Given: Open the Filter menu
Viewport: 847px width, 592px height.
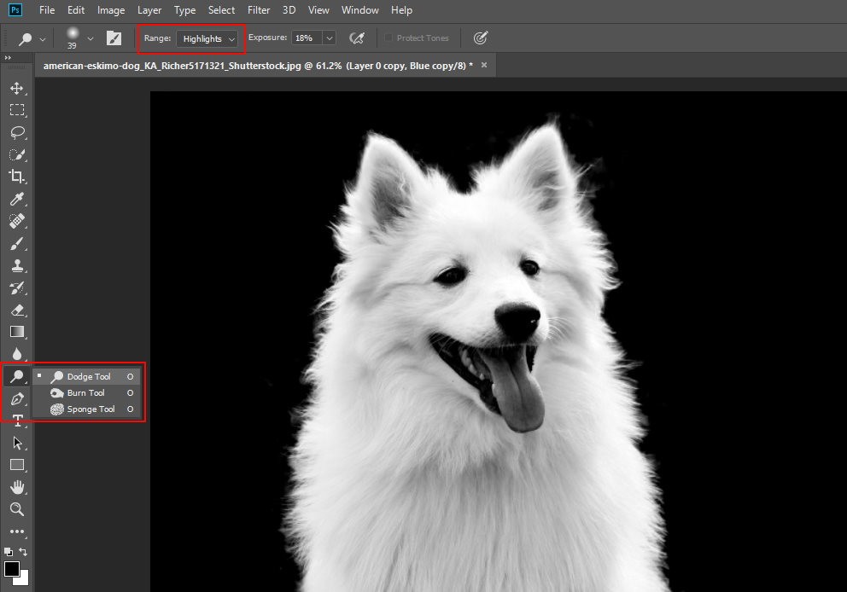Looking at the screenshot, I should pos(259,9).
